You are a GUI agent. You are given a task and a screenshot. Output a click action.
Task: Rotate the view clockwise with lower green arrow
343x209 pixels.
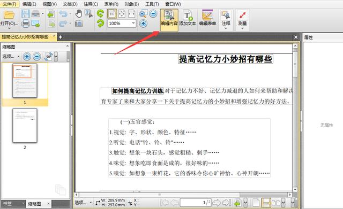click(x=100, y=24)
